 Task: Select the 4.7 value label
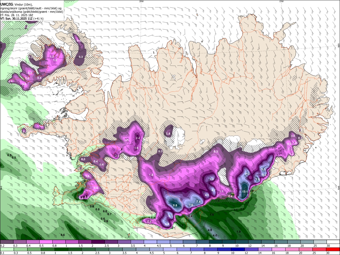click(x=213, y=190)
